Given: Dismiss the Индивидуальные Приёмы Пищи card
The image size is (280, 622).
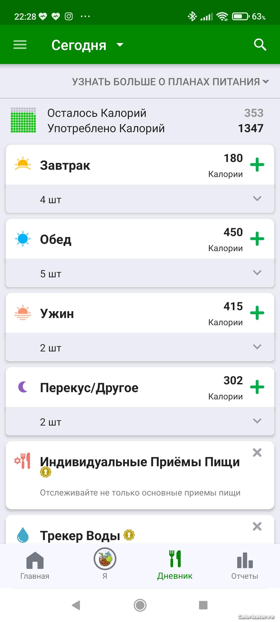Looking at the screenshot, I should pyautogui.click(x=257, y=453).
